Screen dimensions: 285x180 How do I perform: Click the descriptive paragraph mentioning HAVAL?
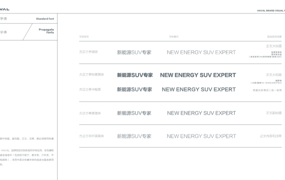[x=27, y=157]
